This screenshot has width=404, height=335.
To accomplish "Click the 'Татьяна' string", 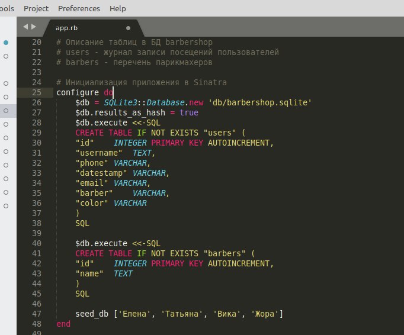I will pos(182,314).
